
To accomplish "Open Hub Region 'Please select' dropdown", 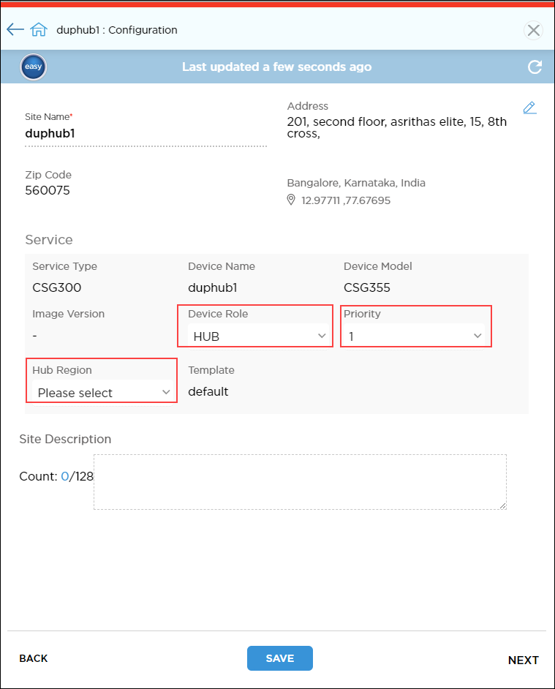I will tap(103, 393).
